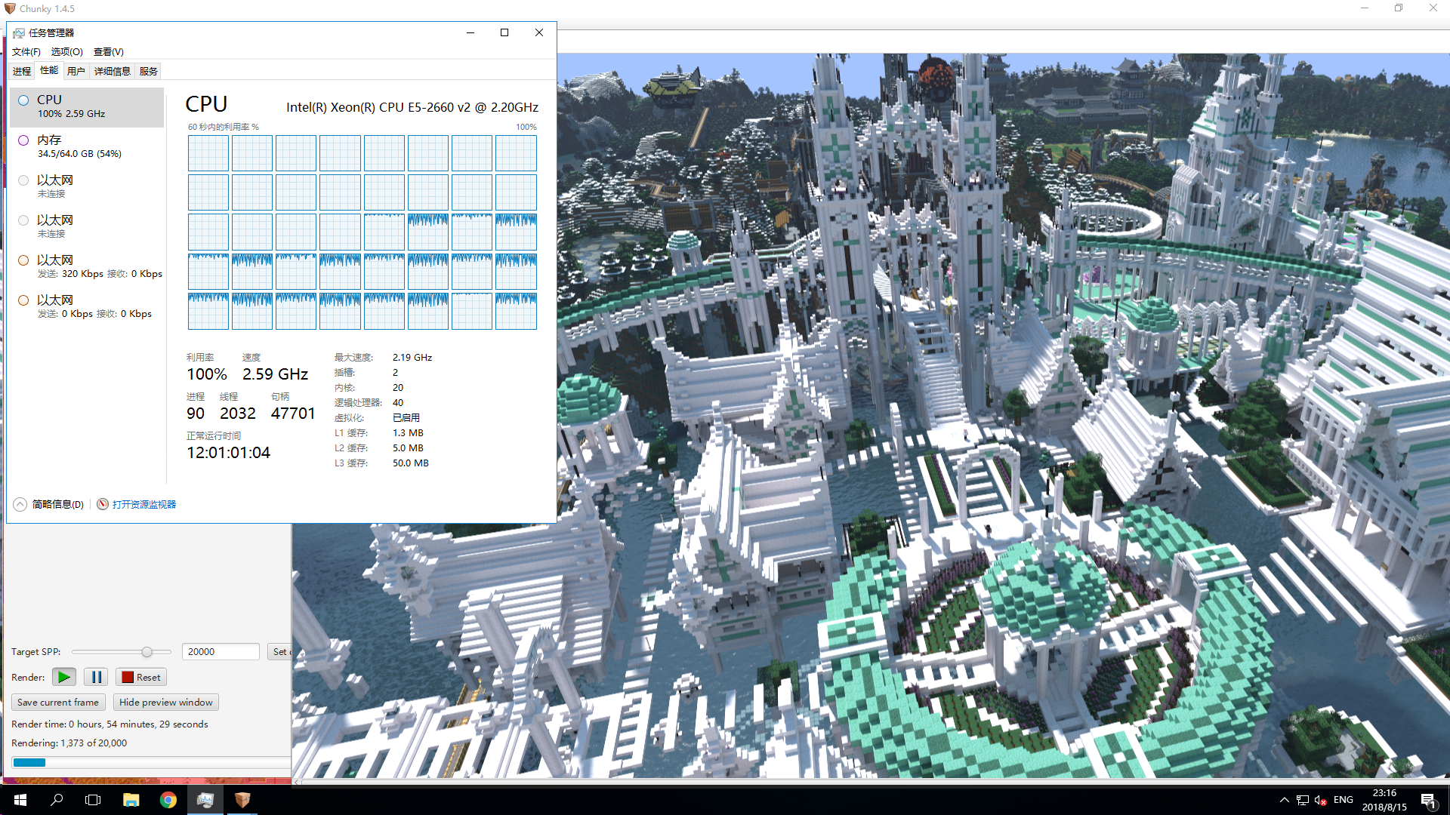Screen dimensions: 1450x815
Task: Pause the render with the pause icon
Action: pos(96,677)
